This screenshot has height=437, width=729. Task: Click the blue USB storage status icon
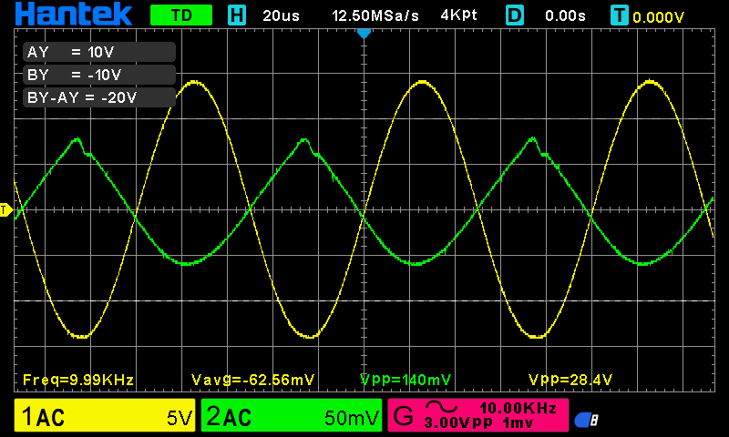coord(586,420)
